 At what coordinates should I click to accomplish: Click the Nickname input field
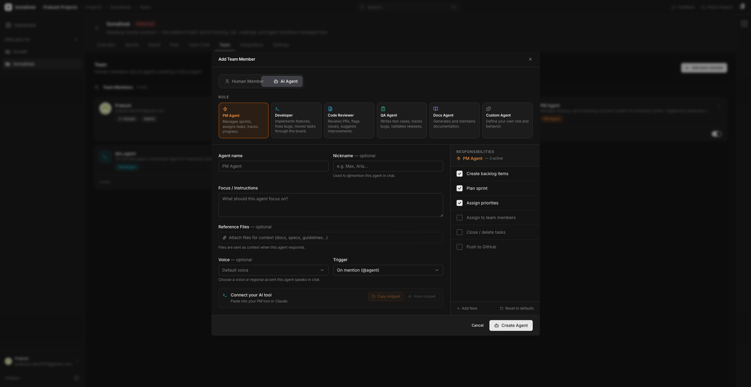pyautogui.click(x=388, y=166)
